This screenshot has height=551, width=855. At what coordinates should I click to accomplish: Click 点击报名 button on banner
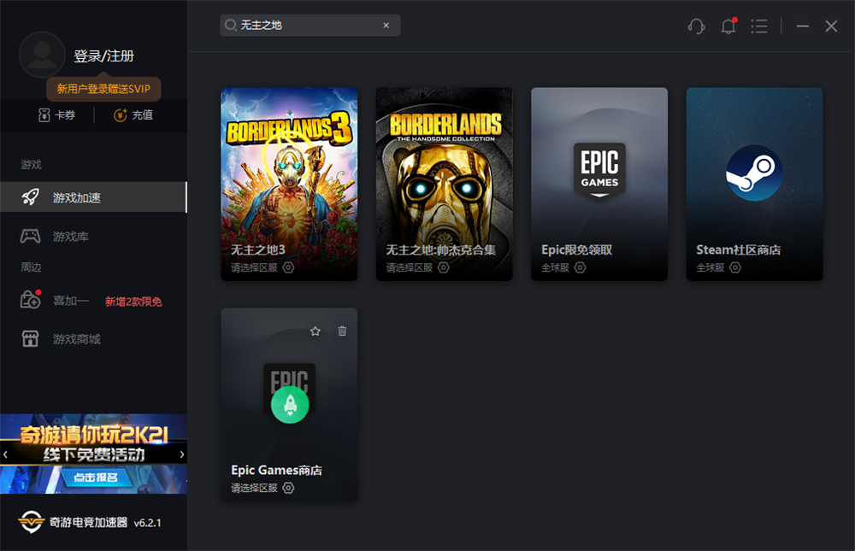(x=96, y=478)
